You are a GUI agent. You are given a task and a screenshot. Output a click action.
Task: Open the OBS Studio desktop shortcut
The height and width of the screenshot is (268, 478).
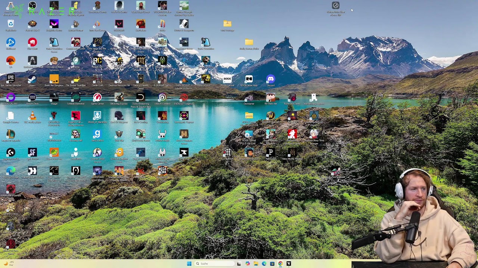32,5
